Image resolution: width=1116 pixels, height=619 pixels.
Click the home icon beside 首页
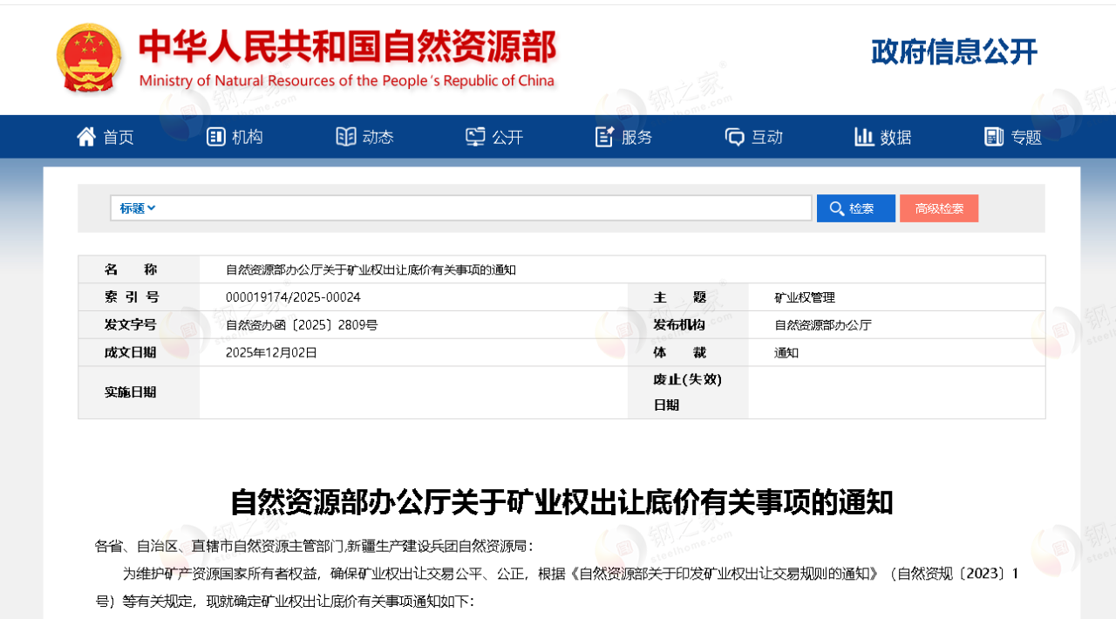[86, 137]
